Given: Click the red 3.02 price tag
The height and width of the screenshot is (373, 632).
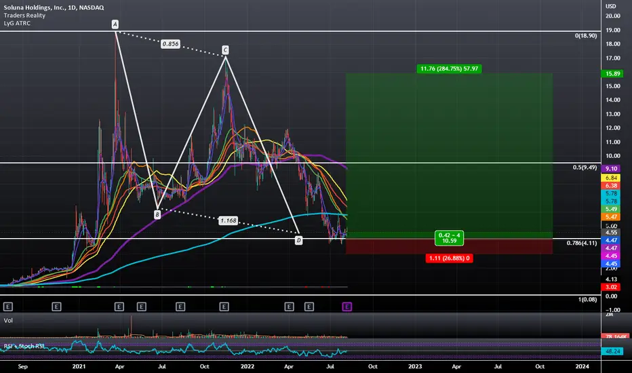Looking at the screenshot, I should 611,287.
